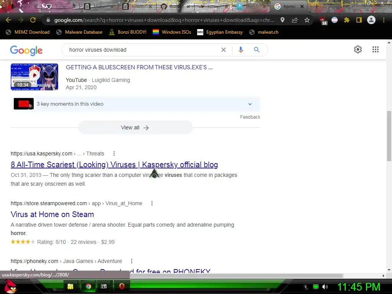Open GETTING A BLUESCREEN video title

tap(139, 67)
